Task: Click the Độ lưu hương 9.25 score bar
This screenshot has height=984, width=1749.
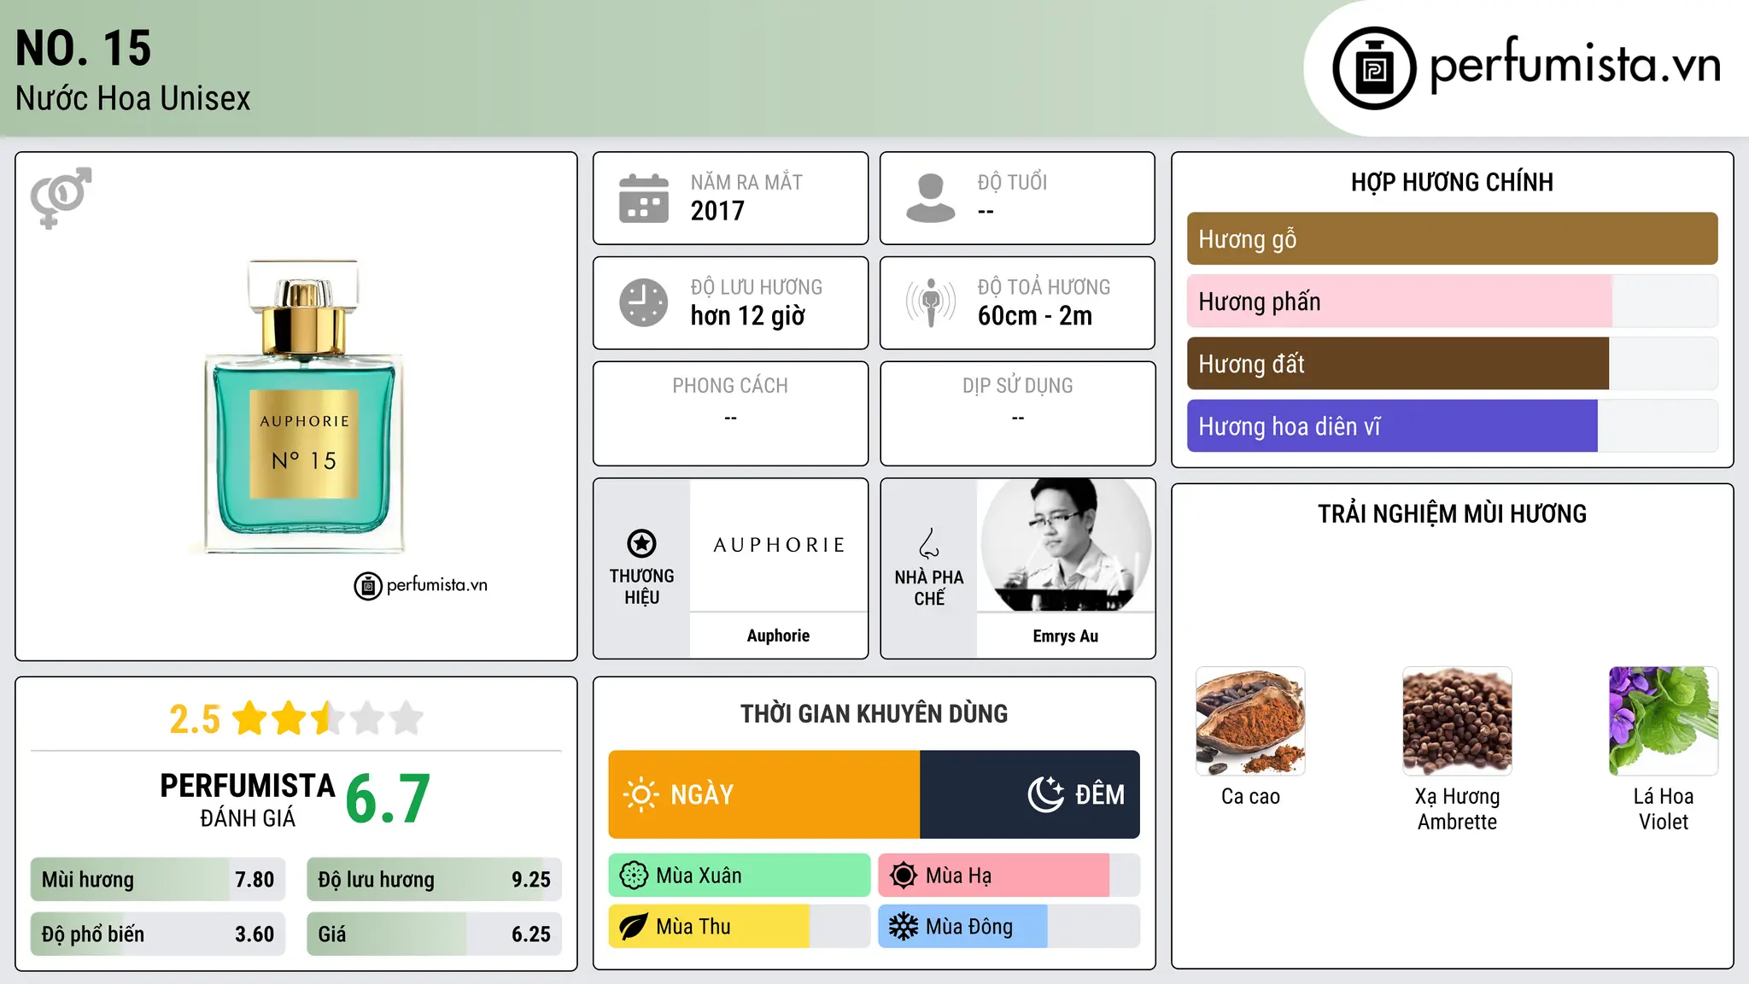Action: click(x=434, y=880)
